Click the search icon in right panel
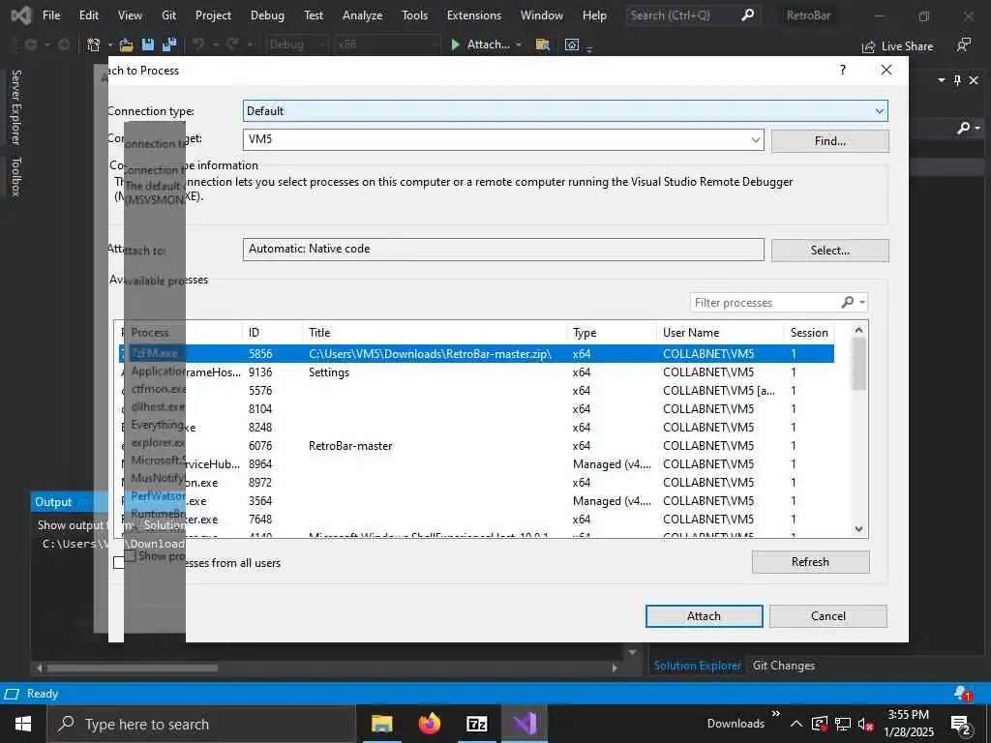This screenshot has height=743, width=991. (963, 129)
